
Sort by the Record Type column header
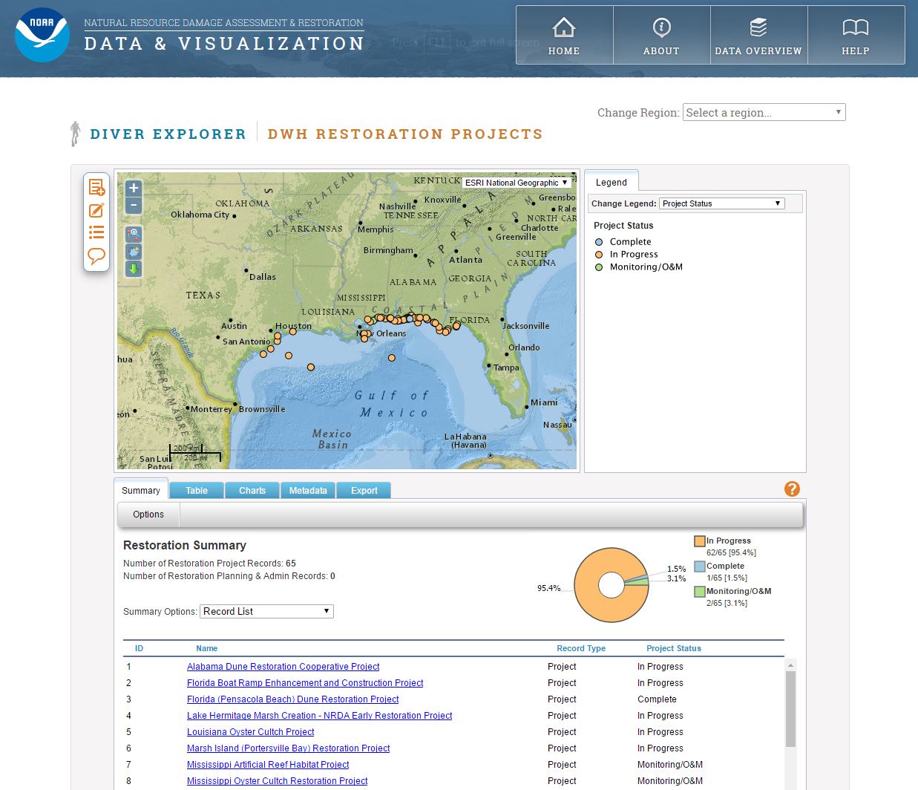click(581, 648)
